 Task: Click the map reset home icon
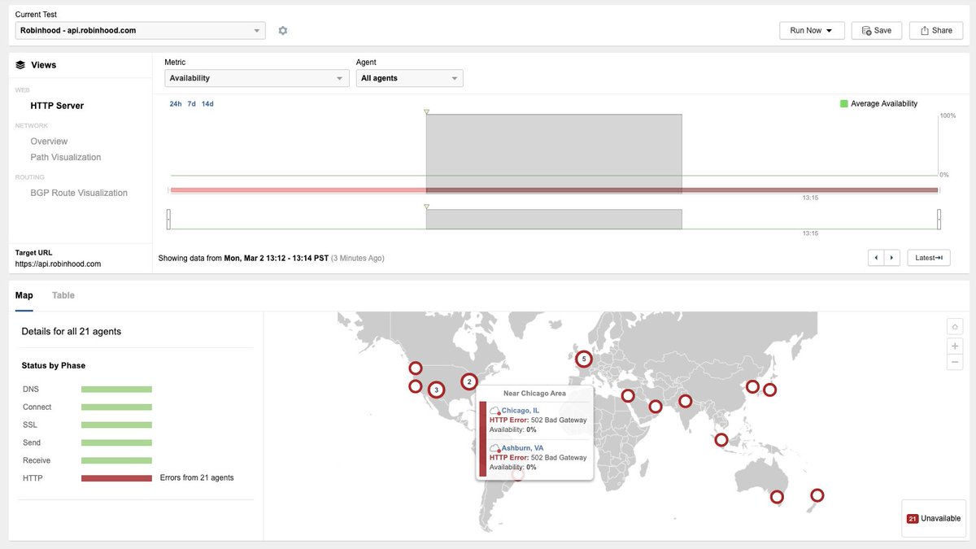coord(955,326)
